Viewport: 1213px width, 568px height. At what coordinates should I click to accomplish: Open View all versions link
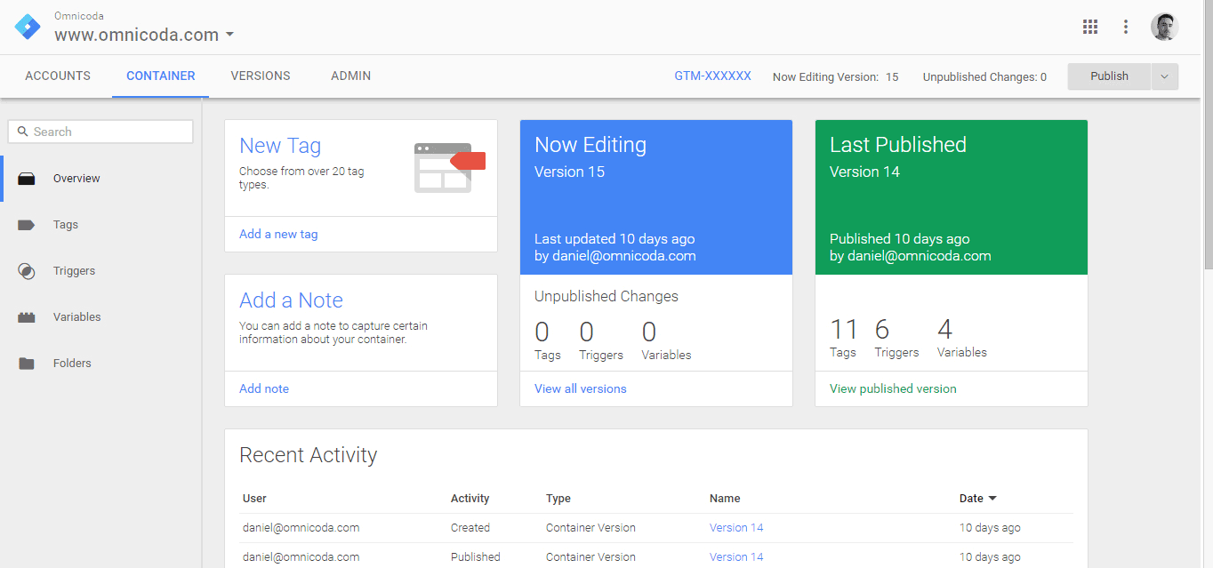pyautogui.click(x=580, y=388)
